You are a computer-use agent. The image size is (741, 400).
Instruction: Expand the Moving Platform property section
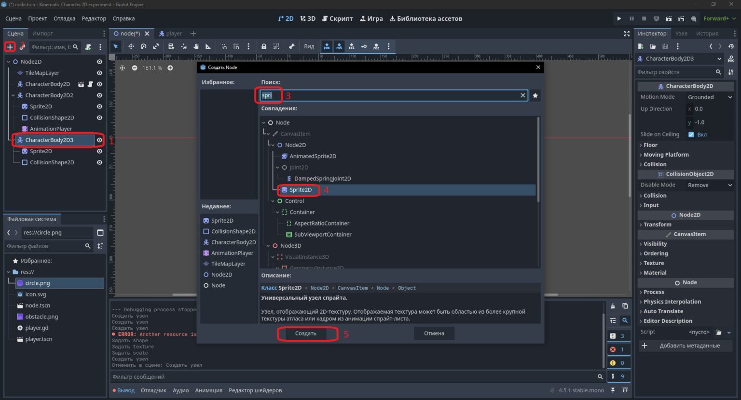click(686, 155)
